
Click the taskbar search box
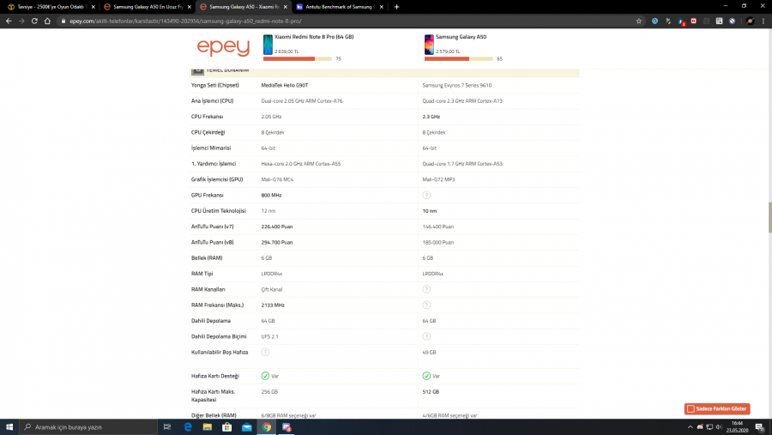pos(88,427)
